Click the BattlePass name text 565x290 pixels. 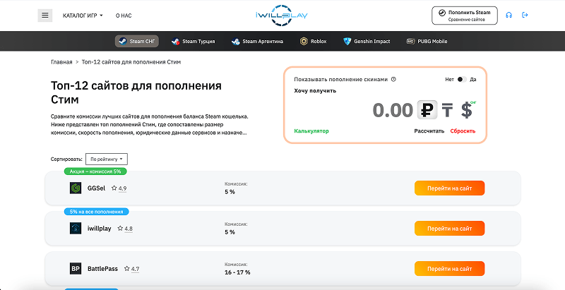102,269
